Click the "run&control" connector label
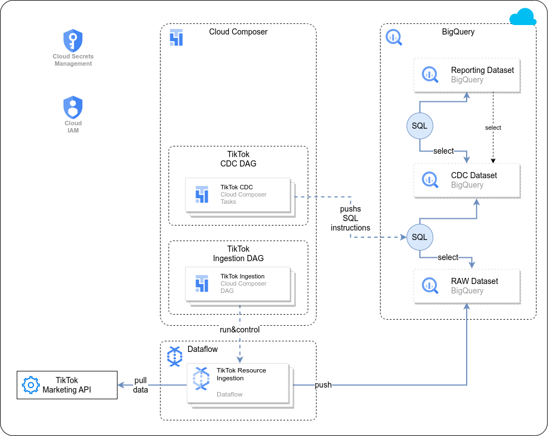This screenshot has height=436, width=548. [239, 330]
